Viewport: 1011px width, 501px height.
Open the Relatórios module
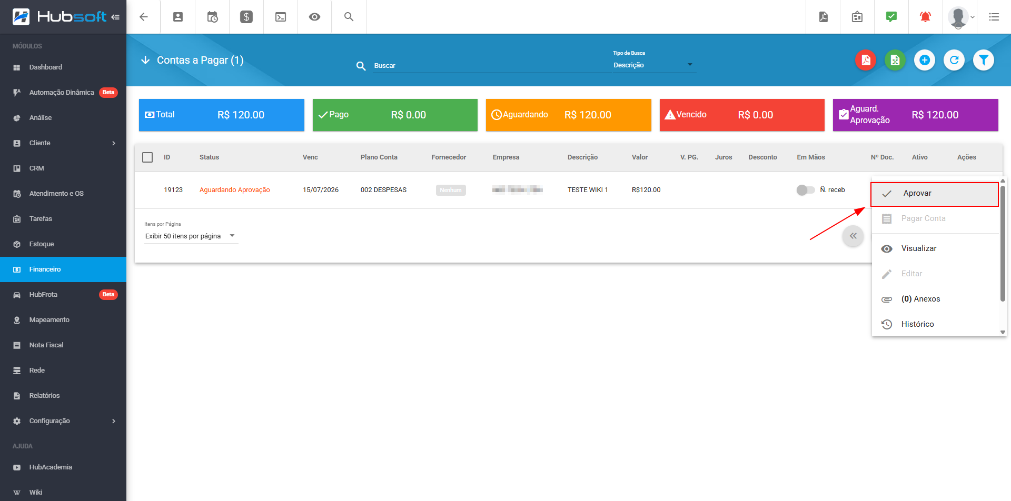click(x=63, y=396)
